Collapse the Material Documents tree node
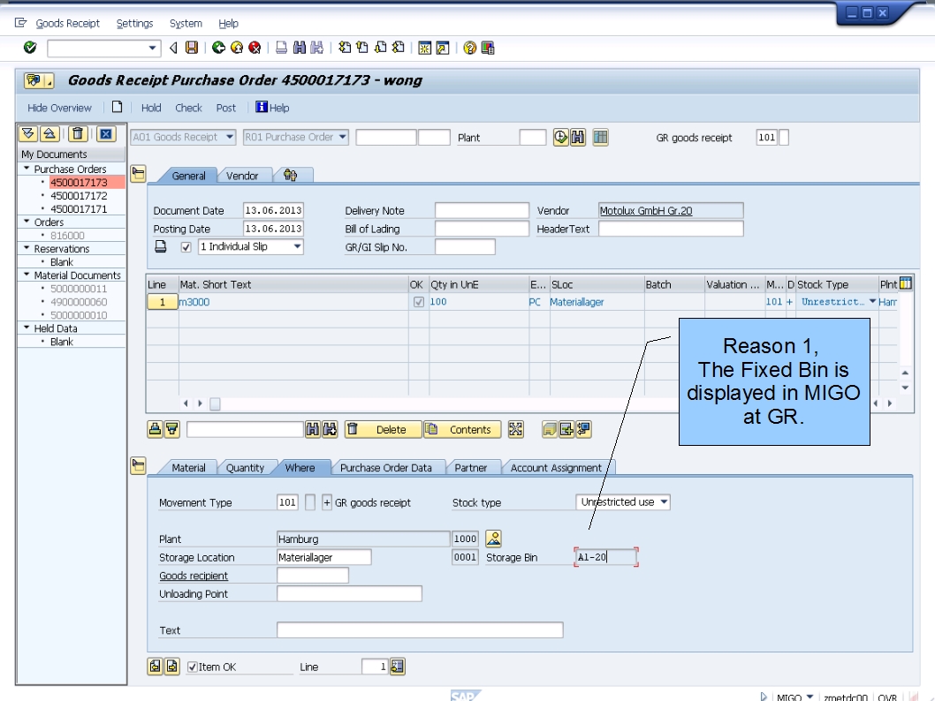The width and height of the screenshot is (935, 701). pyautogui.click(x=27, y=275)
